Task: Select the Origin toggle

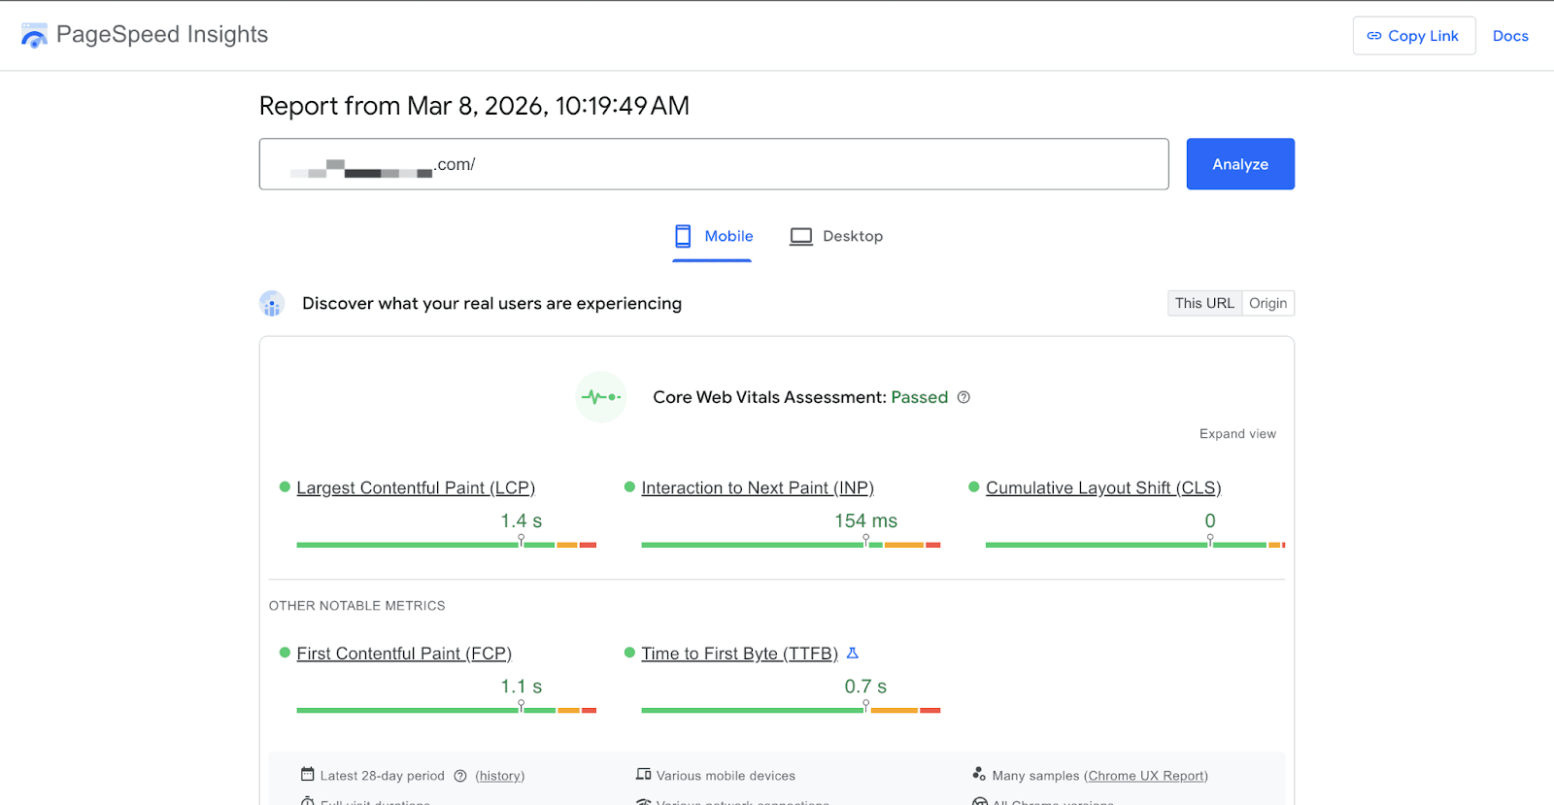Action: click(x=1268, y=303)
